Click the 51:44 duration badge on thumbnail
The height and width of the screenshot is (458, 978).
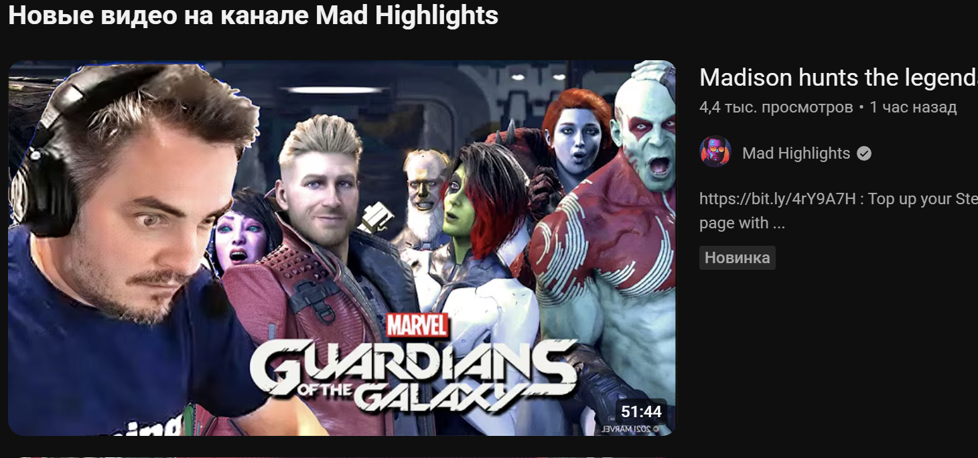641,412
